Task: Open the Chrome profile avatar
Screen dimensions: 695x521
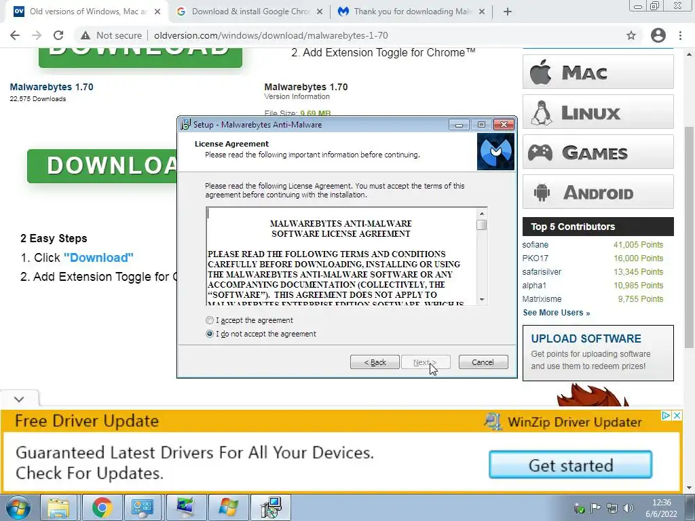Action: pyautogui.click(x=658, y=35)
